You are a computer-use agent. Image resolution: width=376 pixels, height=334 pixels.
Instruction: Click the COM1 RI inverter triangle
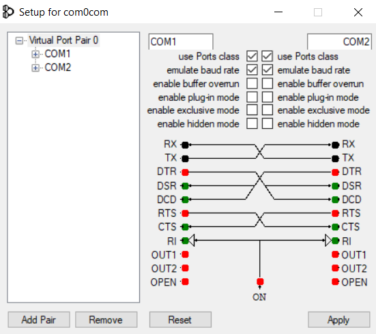pyautogui.click(x=191, y=240)
